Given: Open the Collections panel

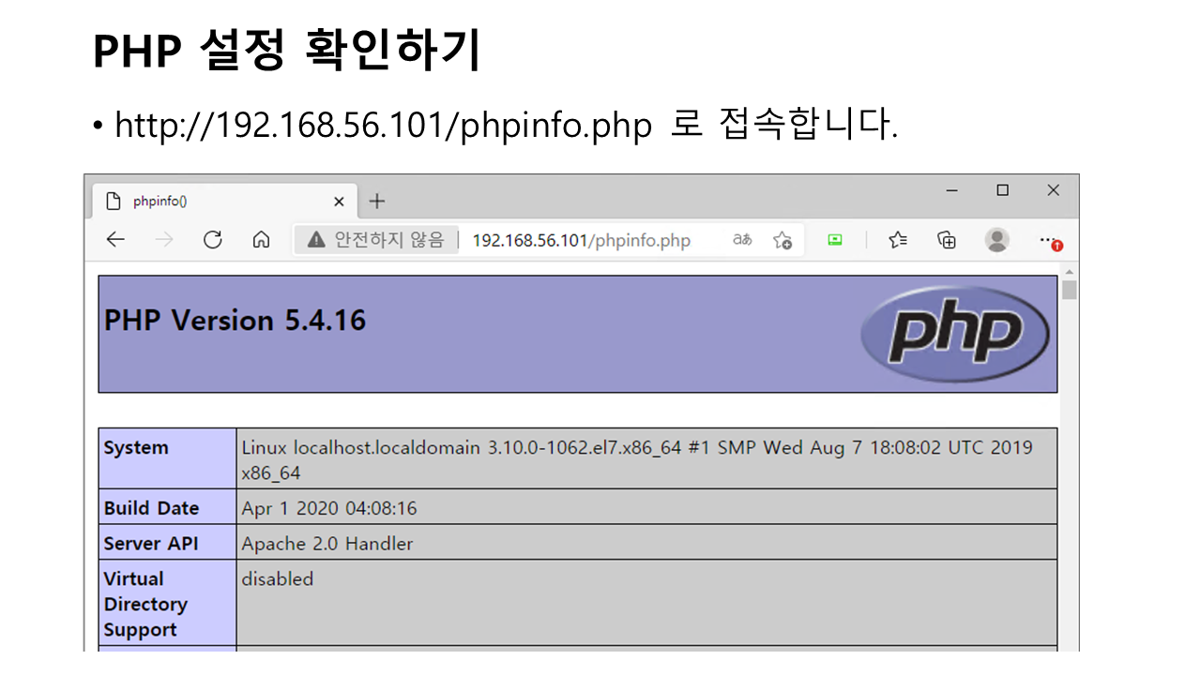Looking at the screenshot, I should click(x=947, y=240).
